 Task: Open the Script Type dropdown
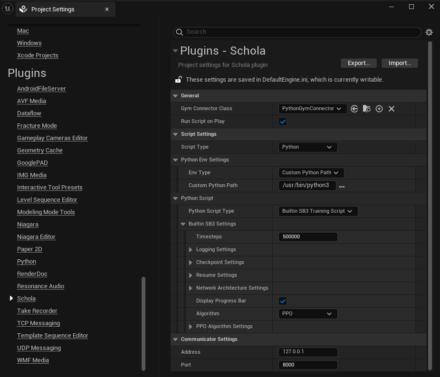[x=307, y=147]
